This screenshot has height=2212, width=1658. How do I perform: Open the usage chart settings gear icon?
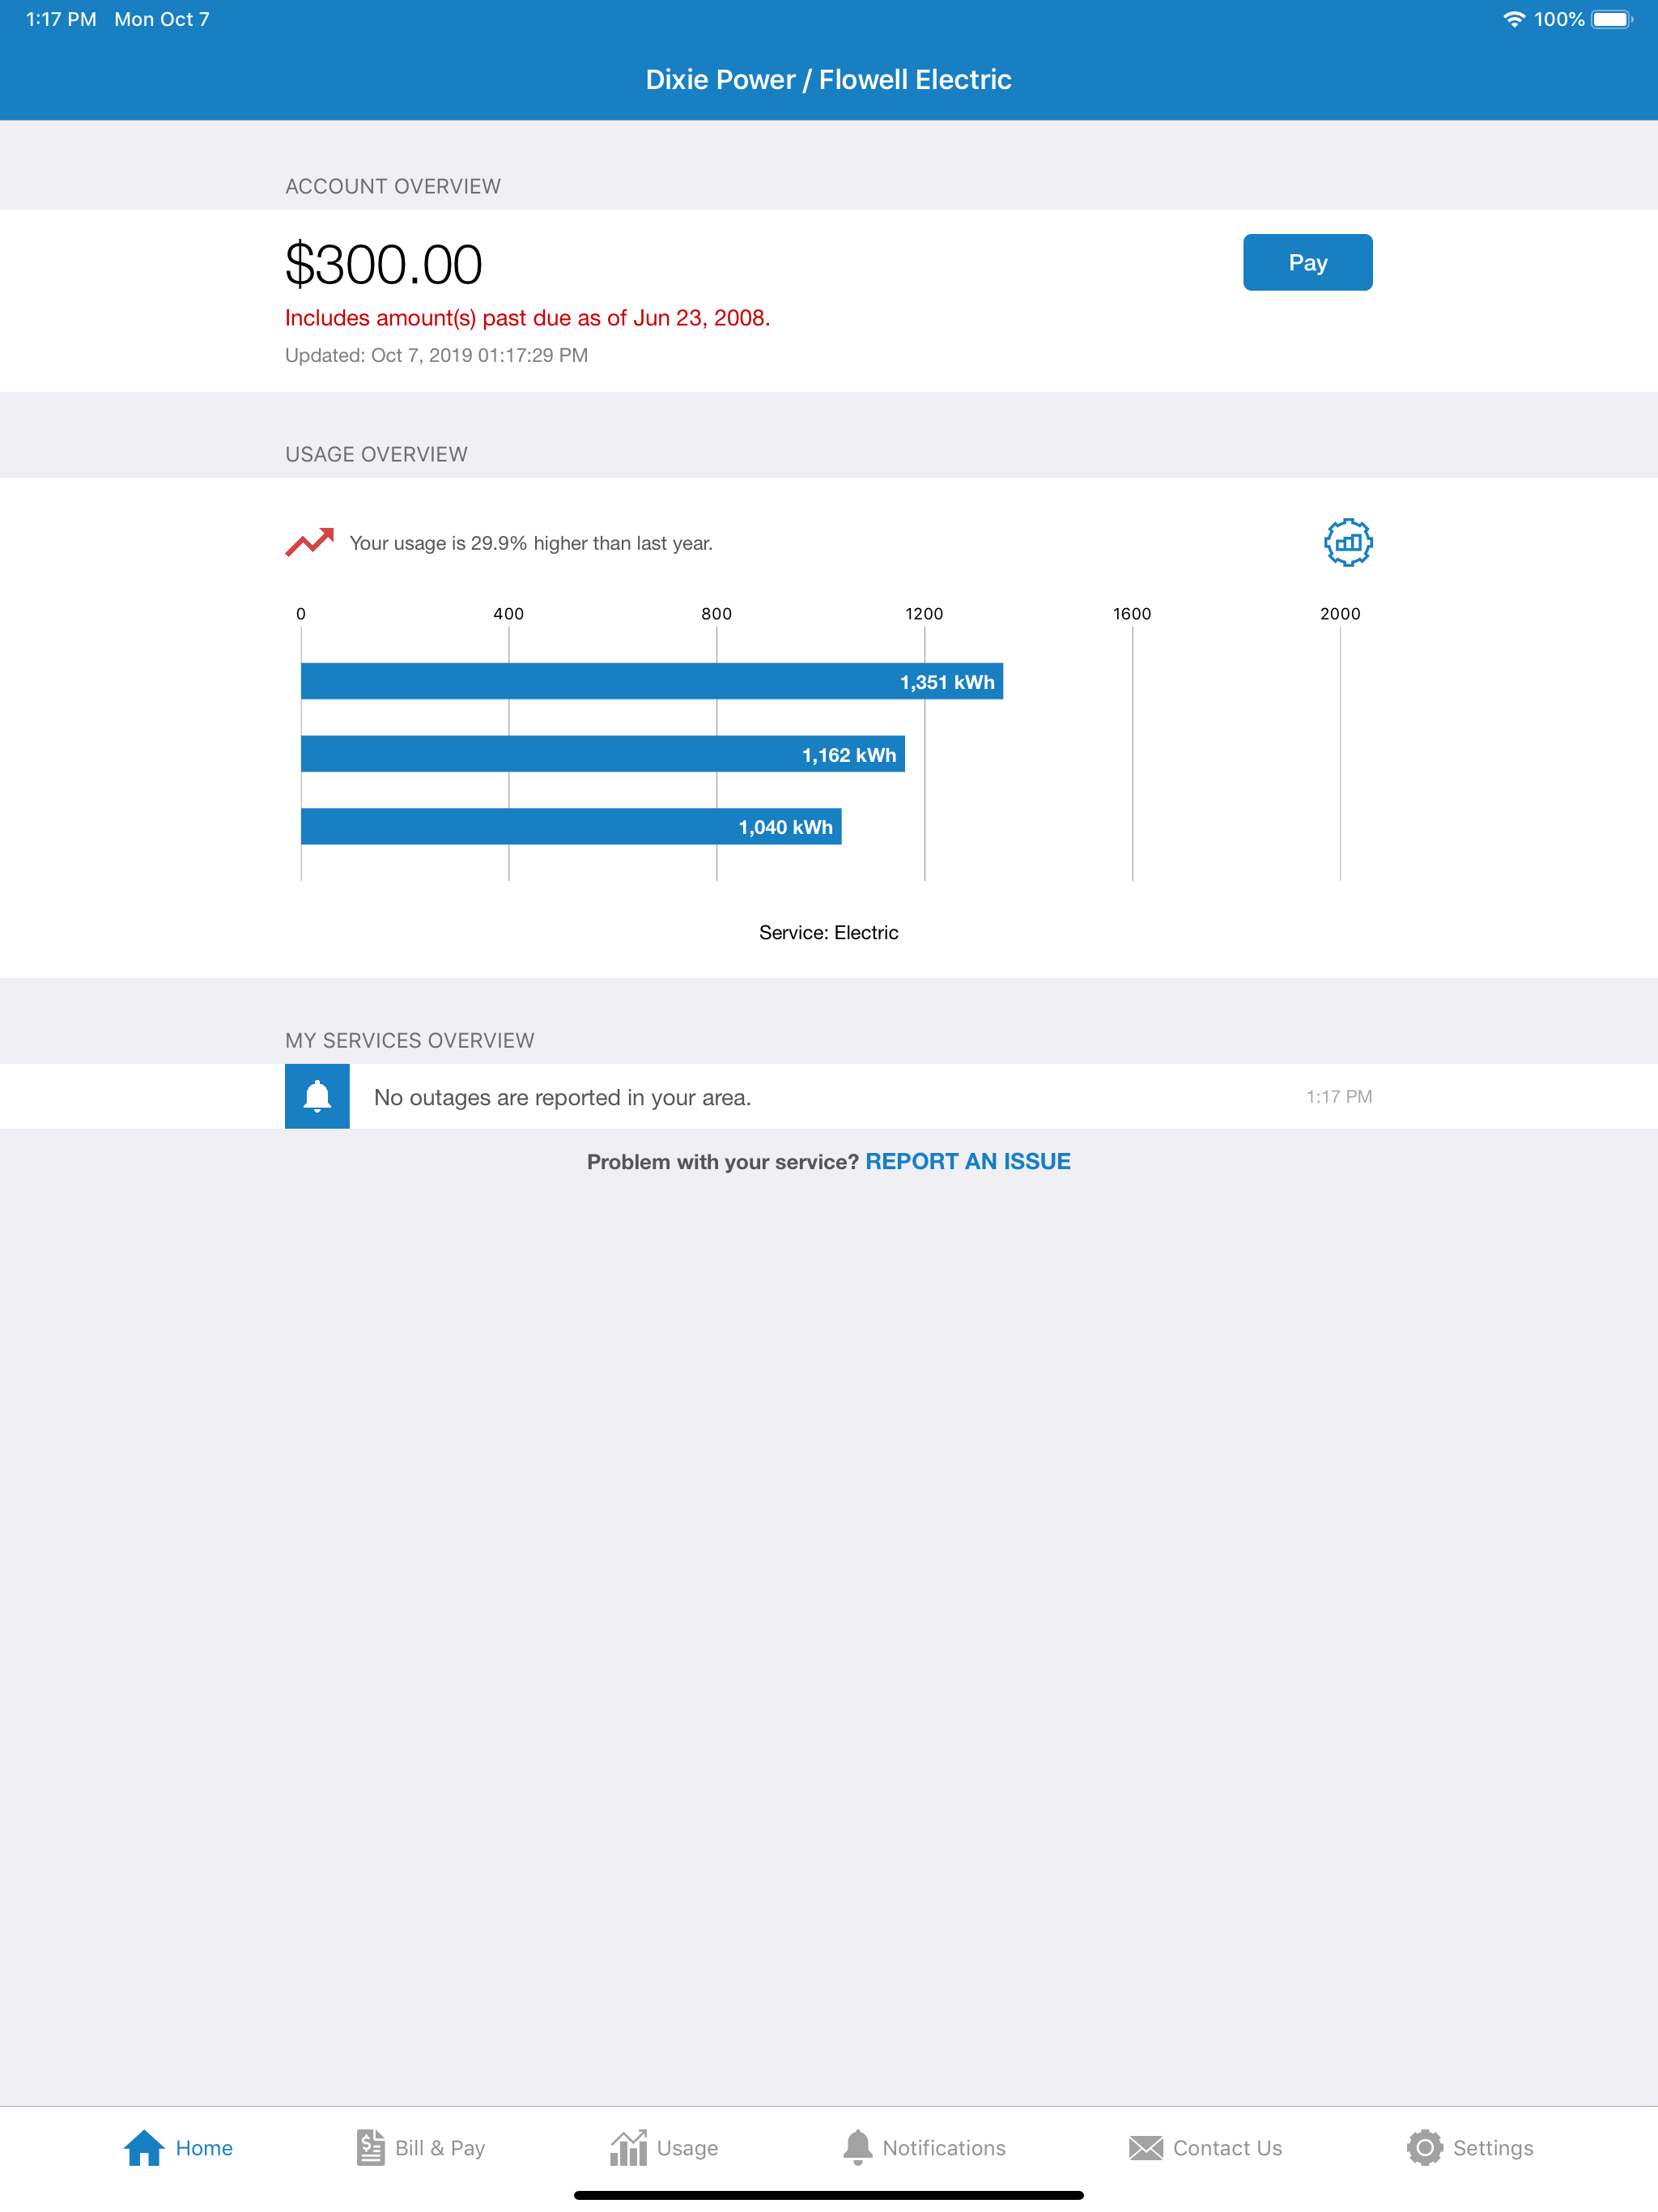[1347, 543]
